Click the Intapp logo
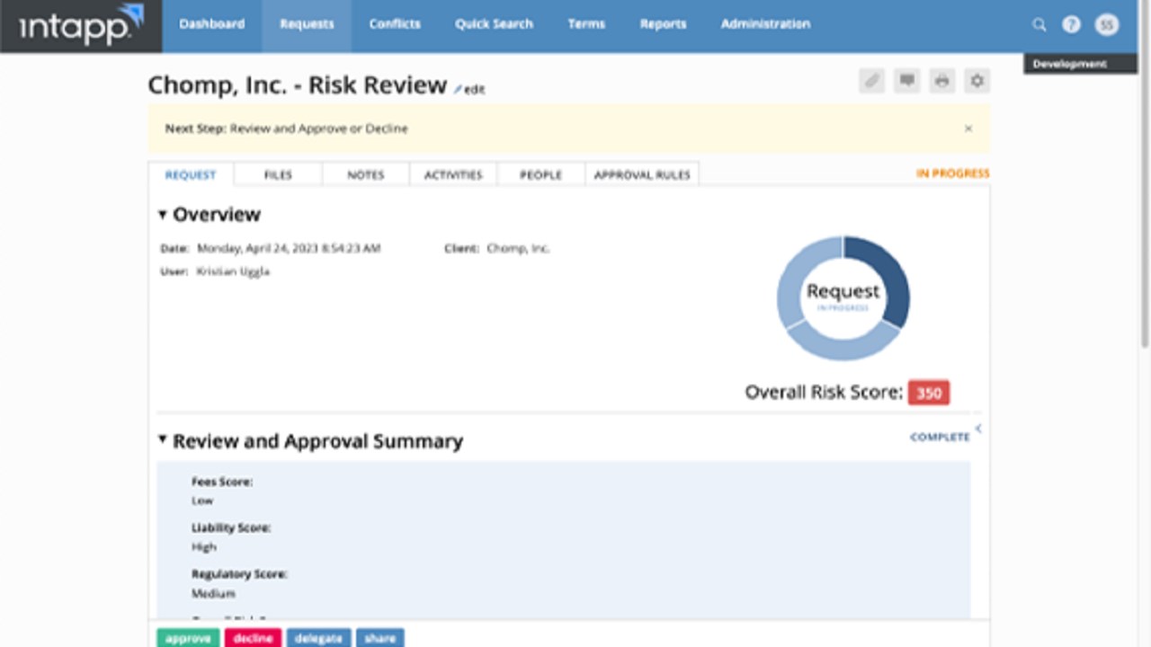 coord(76,24)
